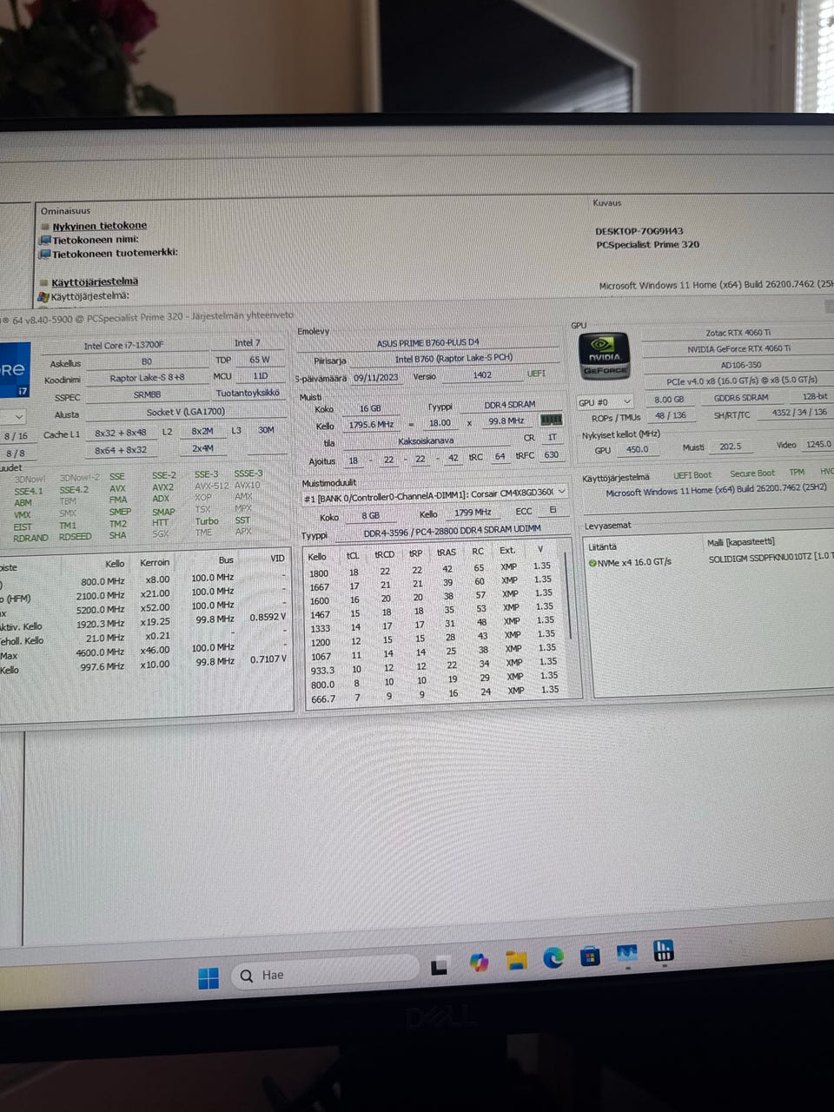Viewport: 834px width, 1112px height.
Task: Select Nykyinen tietokone heading
Action: point(99,226)
